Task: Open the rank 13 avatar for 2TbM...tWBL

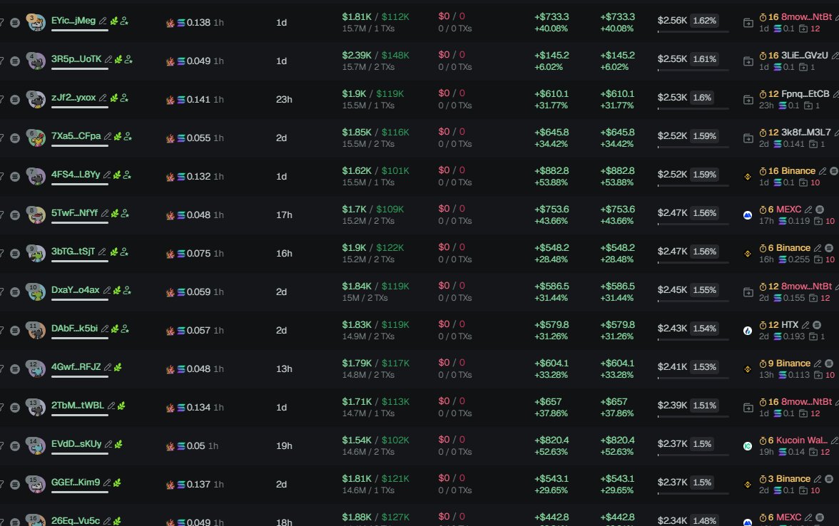Action: click(36, 408)
